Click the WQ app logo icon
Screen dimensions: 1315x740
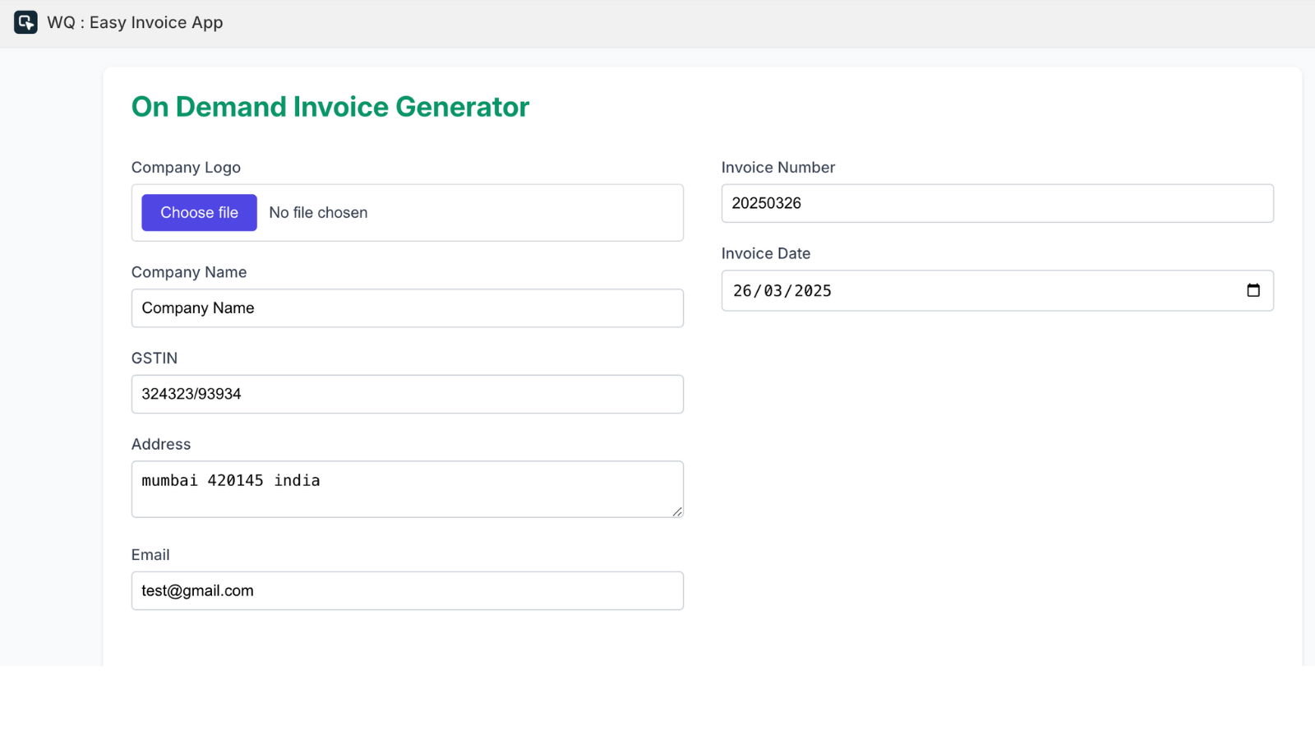point(25,22)
